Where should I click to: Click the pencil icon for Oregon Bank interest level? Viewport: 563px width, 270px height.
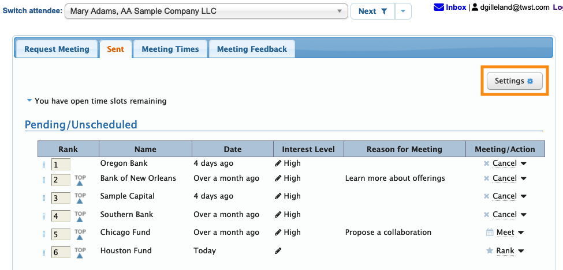click(278, 163)
